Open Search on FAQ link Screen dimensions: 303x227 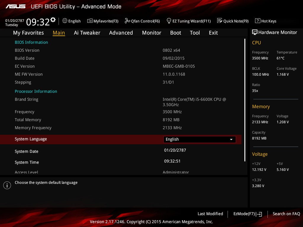pos(286,214)
